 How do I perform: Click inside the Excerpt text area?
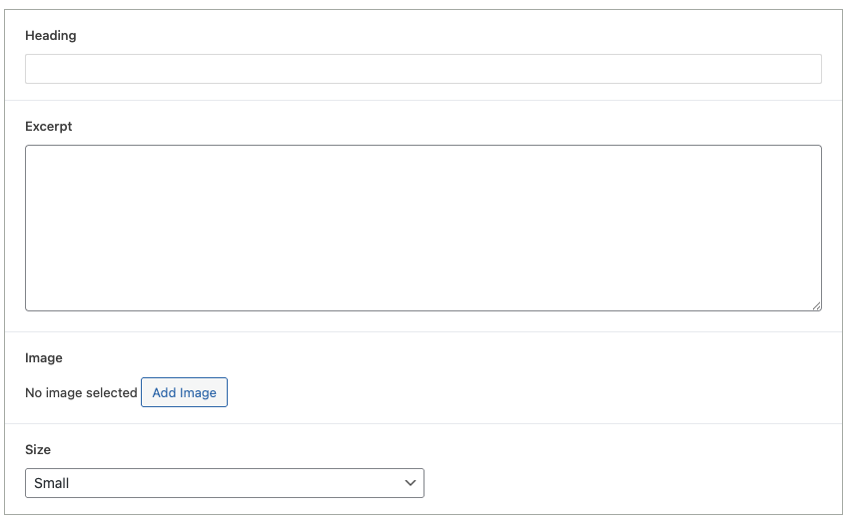(x=423, y=228)
